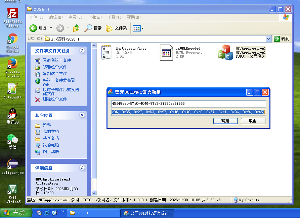300x218 pixels.
Task: Click the Back arrow toolbar icon
Action: (33, 28)
